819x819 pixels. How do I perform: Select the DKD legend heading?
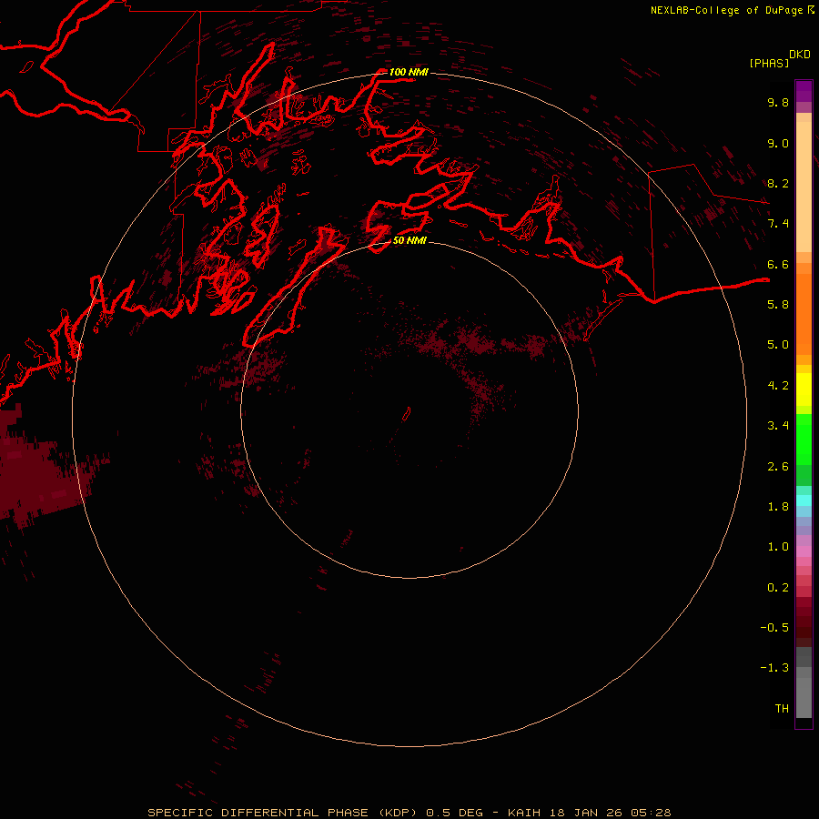pos(800,55)
